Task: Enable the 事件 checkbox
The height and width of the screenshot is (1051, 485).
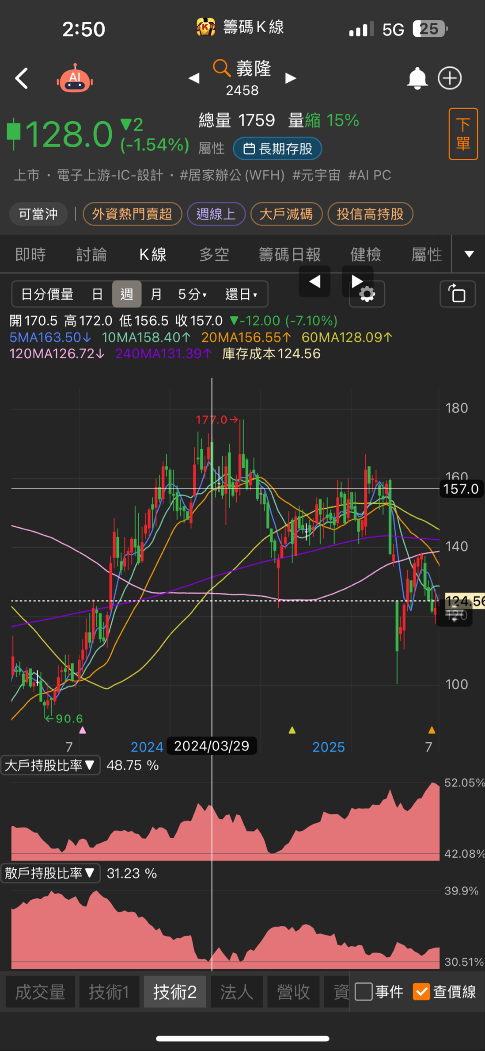Action: click(364, 992)
